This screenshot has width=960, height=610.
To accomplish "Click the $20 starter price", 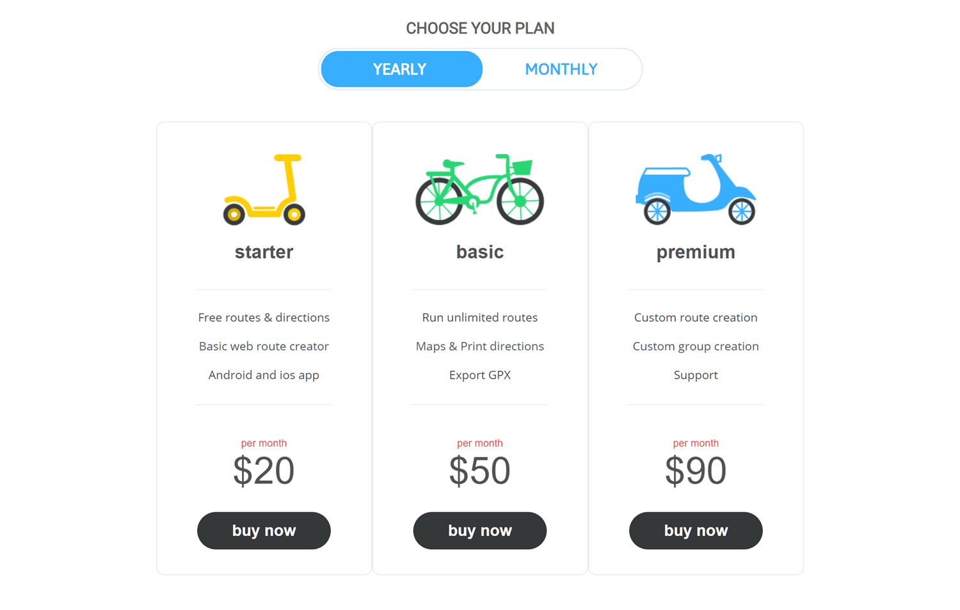I will pos(264,471).
